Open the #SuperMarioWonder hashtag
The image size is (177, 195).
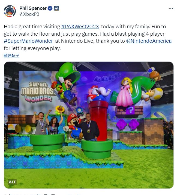pos(28,41)
